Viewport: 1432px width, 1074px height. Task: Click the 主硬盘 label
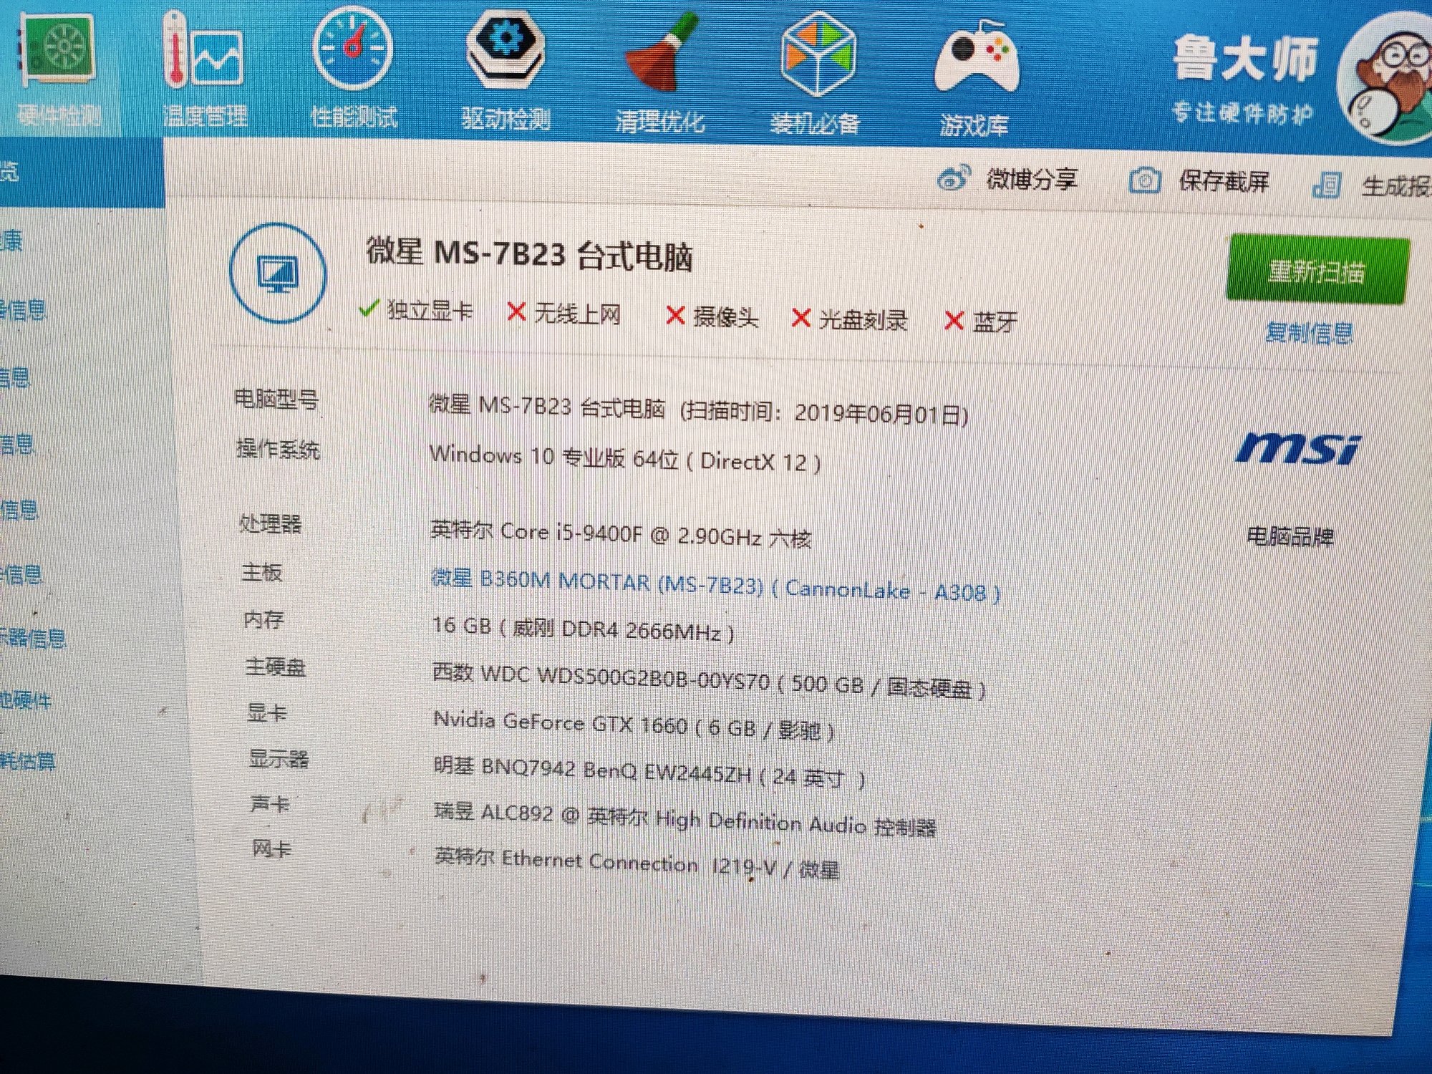pyautogui.click(x=276, y=667)
